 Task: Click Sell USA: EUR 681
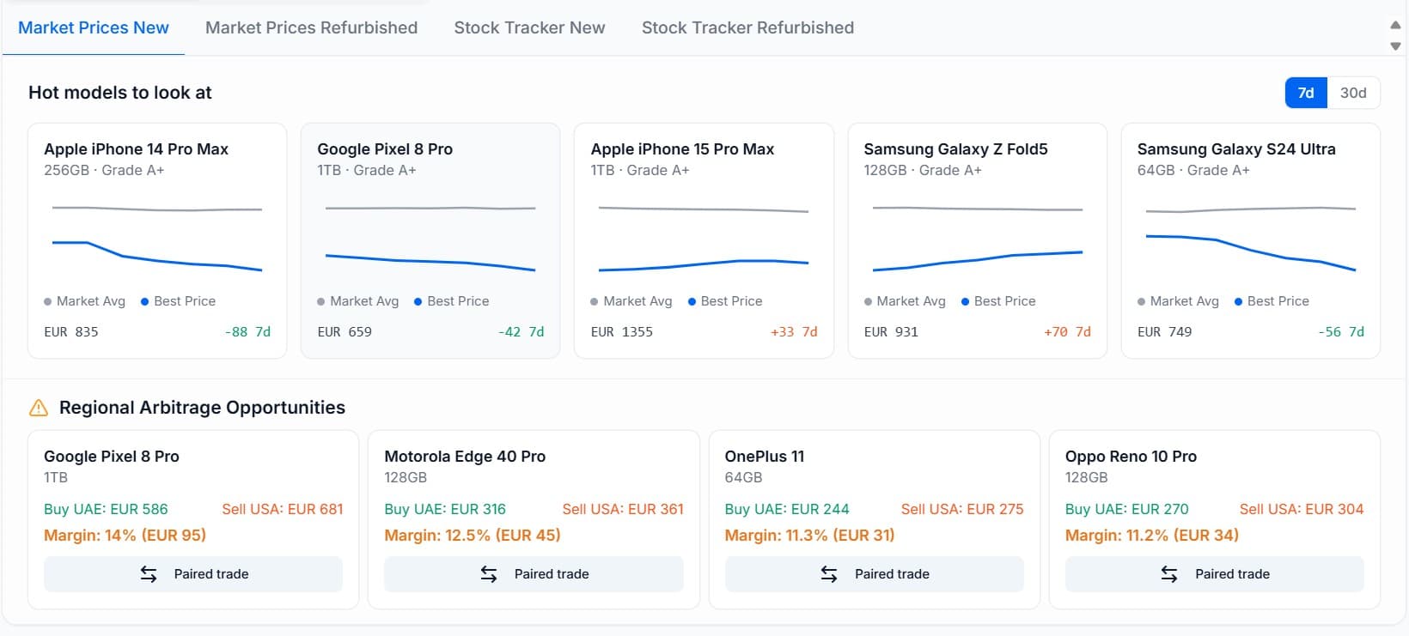tap(283, 509)
